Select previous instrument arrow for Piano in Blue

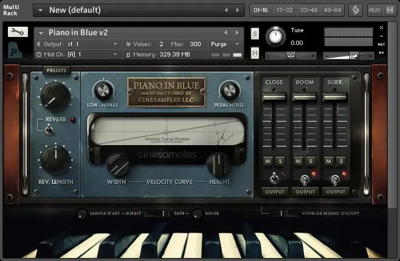click(226, 33)
